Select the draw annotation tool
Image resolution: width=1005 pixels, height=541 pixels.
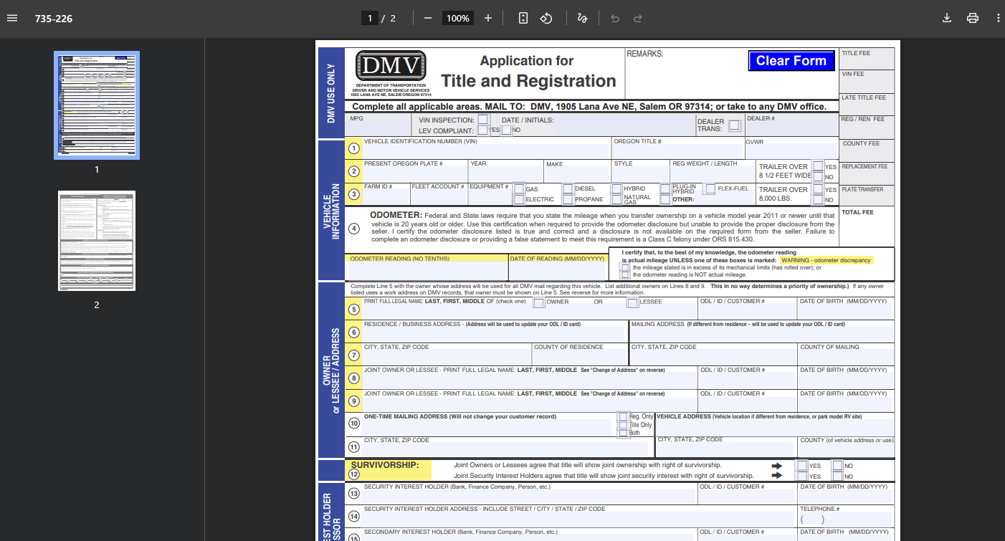(583, 18)
